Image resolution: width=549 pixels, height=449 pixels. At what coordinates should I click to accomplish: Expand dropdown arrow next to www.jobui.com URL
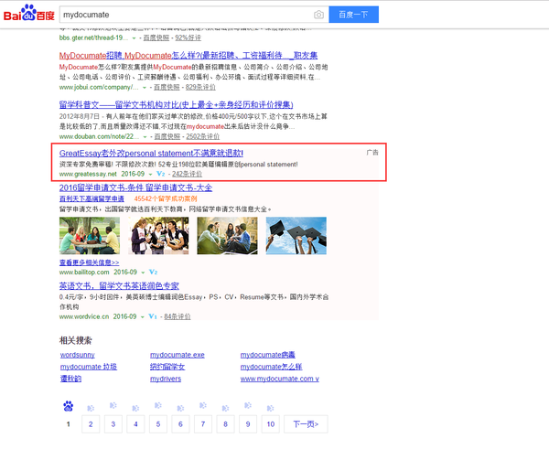(145, 88)
